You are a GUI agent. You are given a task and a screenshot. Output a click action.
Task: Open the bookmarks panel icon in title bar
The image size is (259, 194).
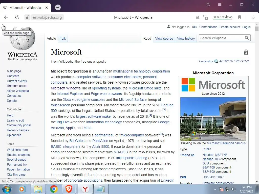[208, 5]
